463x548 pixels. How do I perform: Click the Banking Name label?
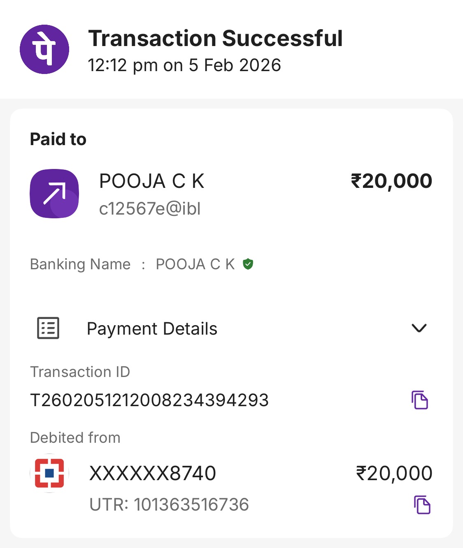(80, 264)
